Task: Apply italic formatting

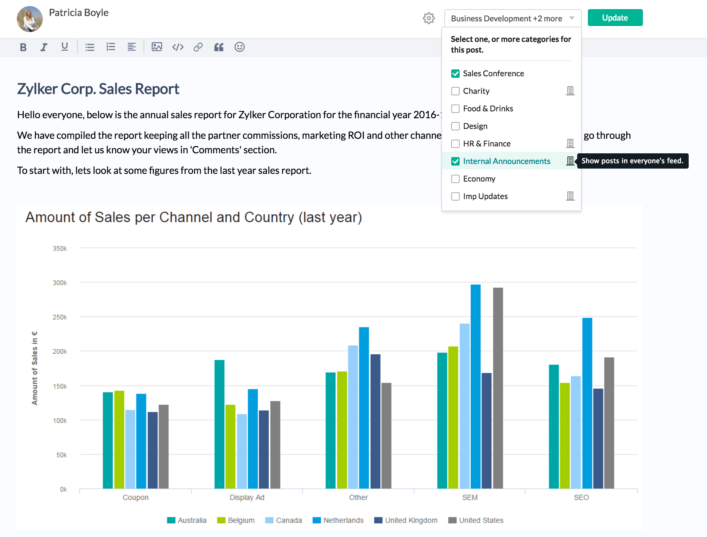Action: (44, 47)
